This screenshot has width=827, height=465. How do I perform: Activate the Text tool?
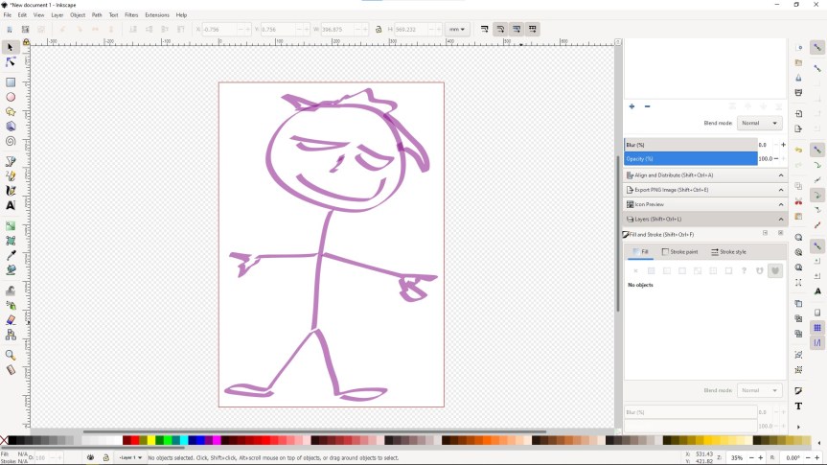pyautogui.click(x=11, y=205)
